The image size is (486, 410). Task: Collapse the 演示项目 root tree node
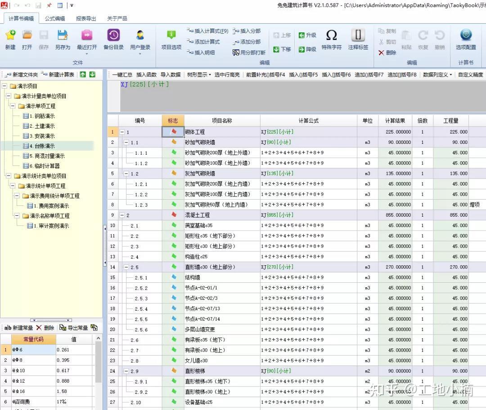pos(4,86)
